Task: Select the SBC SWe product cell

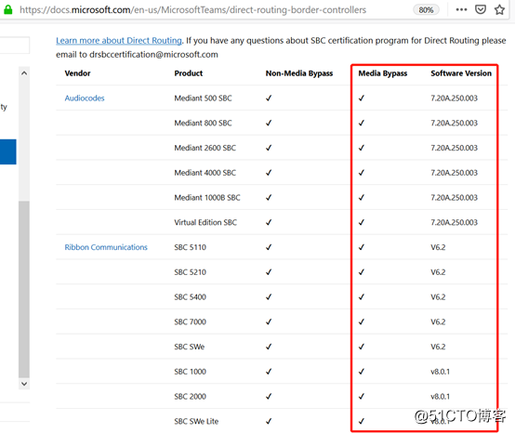Action: coord(190,347)
